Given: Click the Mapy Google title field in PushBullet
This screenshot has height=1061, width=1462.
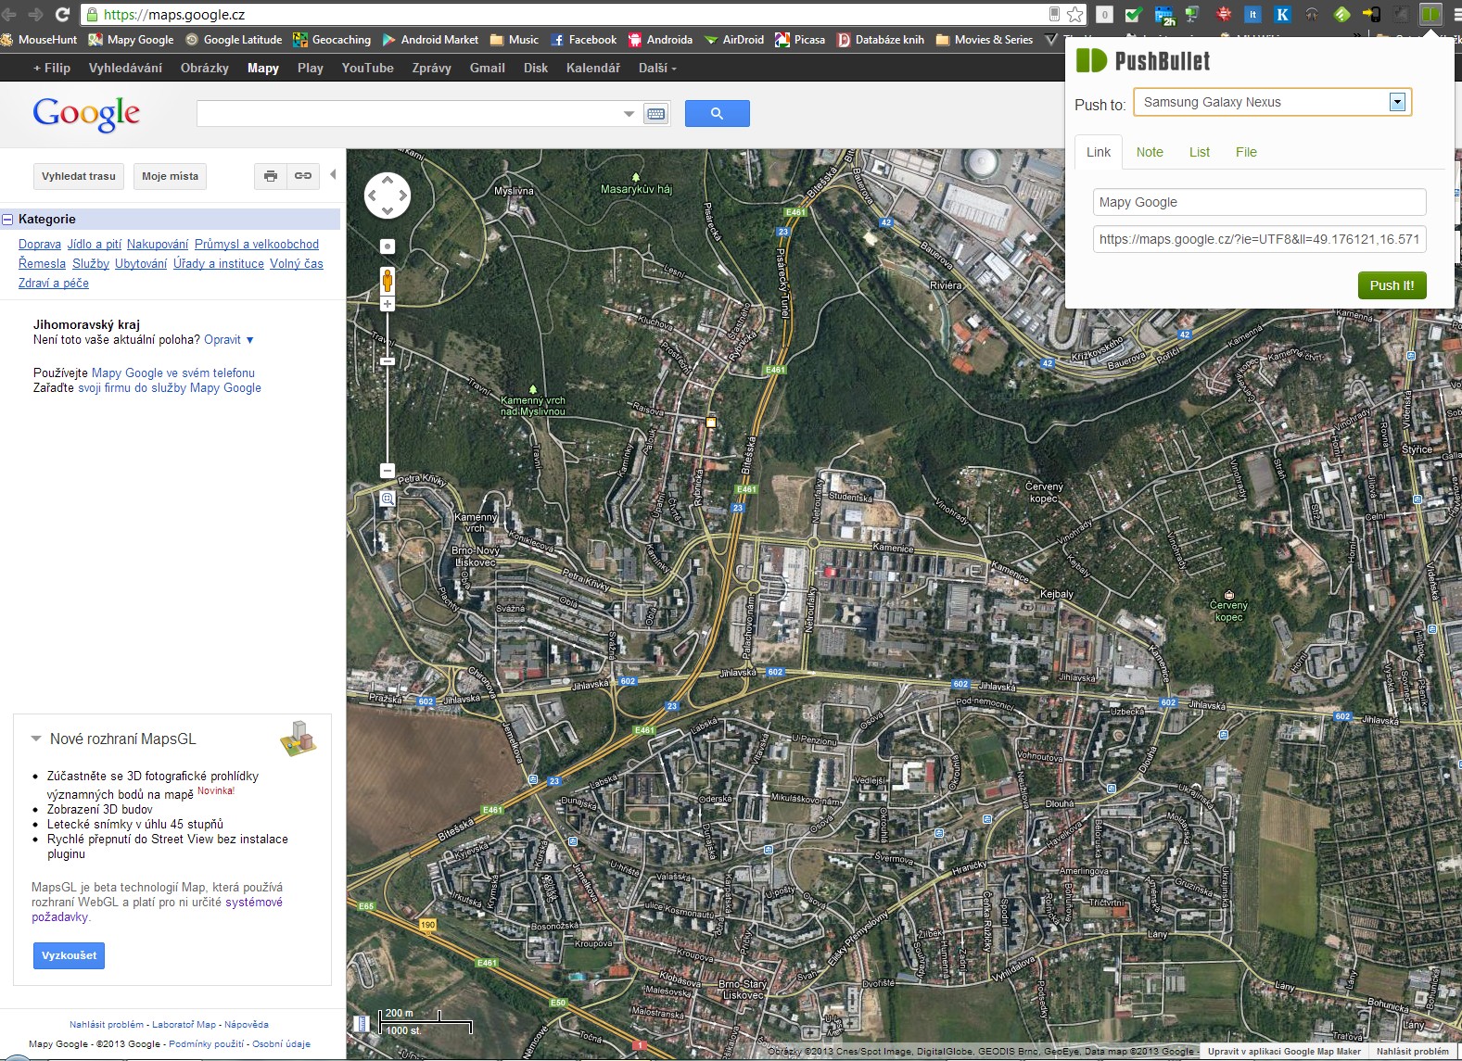Looking at the screenshot, I should click(x=1259, y=202).
